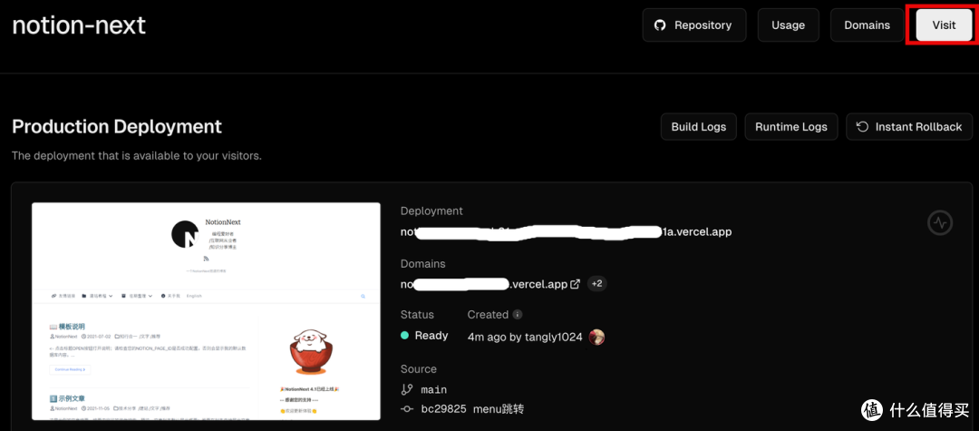Image resolution: width=979 pixels, height=431 pixels.
Task: Click the commit icon beside bc29825
Action: coord(407,409)
